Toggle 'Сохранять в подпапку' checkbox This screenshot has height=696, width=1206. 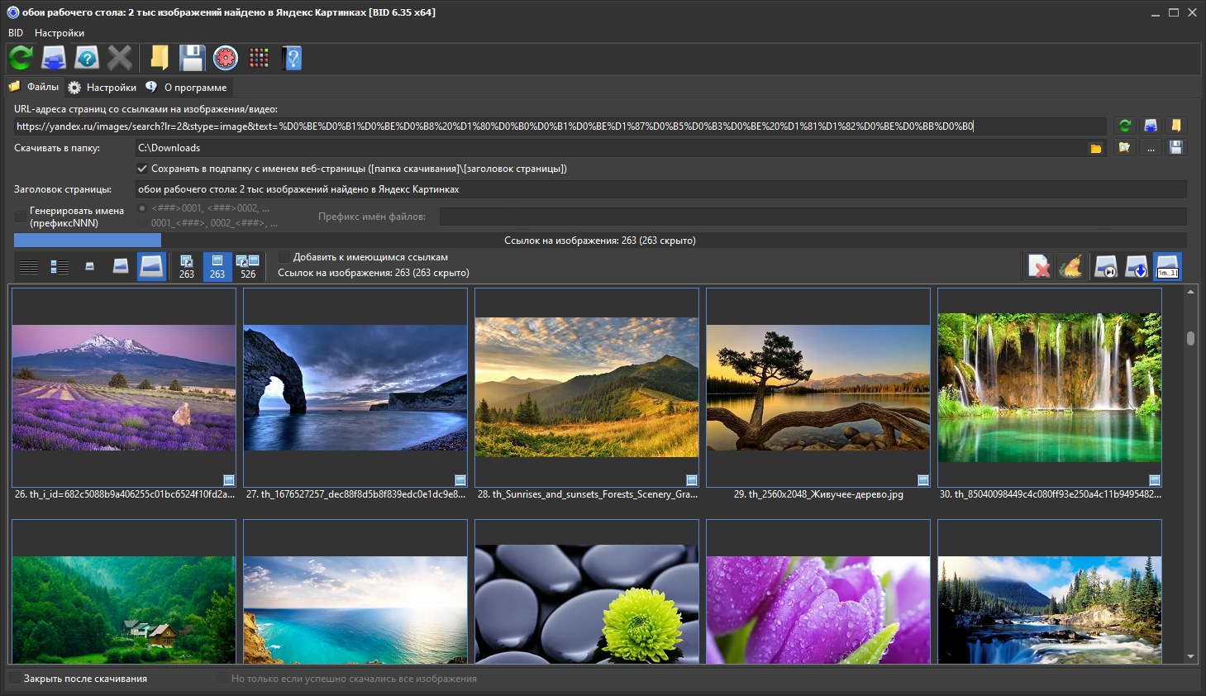pos(142,169)
